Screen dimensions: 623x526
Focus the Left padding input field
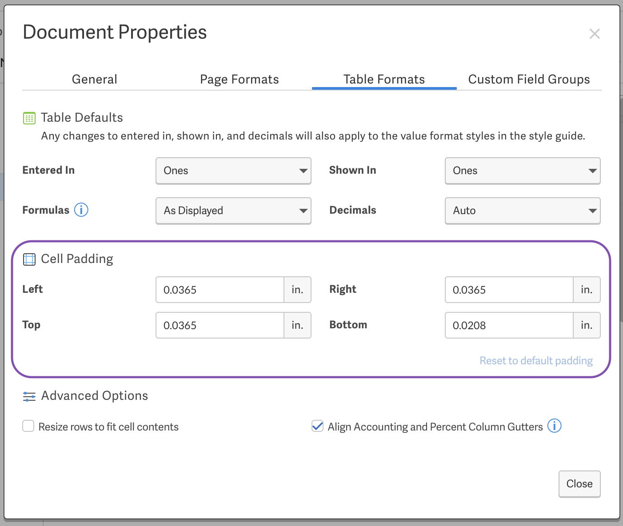[x=220, y=290]
